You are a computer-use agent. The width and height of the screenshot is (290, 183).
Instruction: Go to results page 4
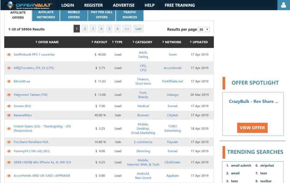pos(101,29)
